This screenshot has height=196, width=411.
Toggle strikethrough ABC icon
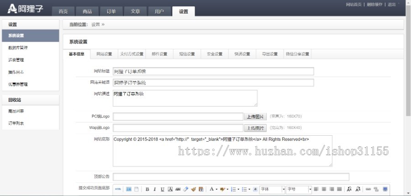(x=178, y=189)
